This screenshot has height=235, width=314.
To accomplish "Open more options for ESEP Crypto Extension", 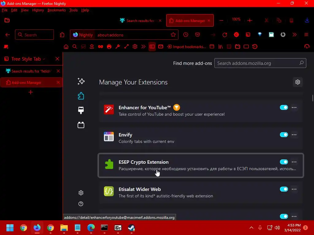I will 294,162.
